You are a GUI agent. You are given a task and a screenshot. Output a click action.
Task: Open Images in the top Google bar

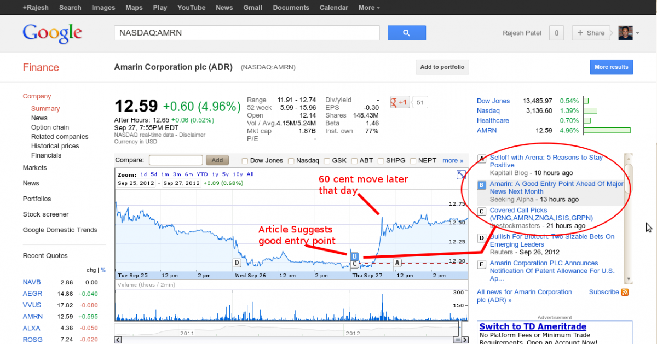[103, 8]
